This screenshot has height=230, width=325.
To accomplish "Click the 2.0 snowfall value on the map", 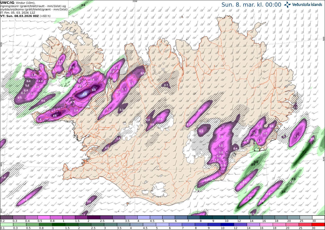I will click(41, 81).
